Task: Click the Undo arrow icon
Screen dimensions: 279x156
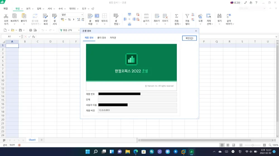Action: 43,30
